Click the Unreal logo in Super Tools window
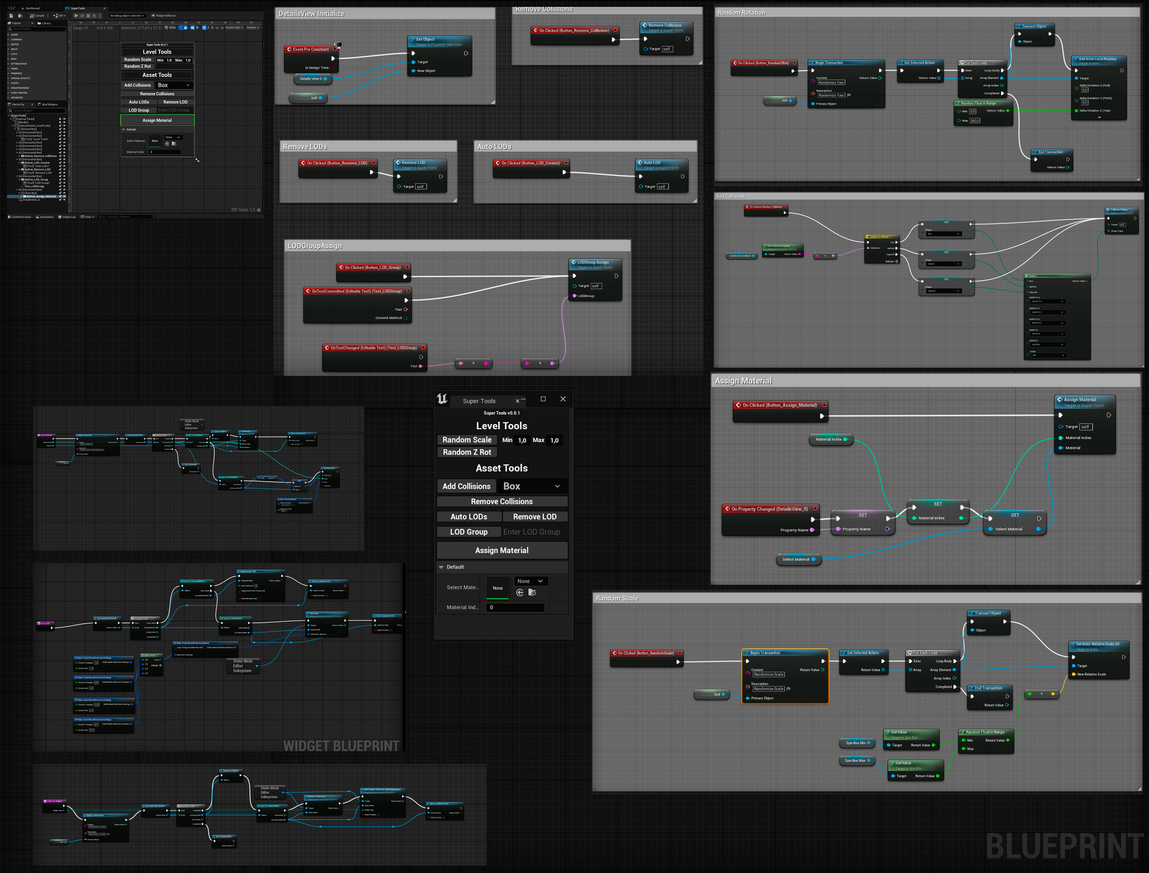 click(x=442, y=399)
